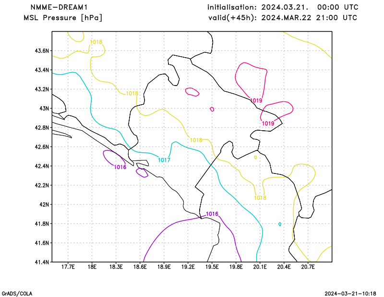384x297 pixels.
Task: Click the NMME-DREAM1 model title
Action: 59,7
